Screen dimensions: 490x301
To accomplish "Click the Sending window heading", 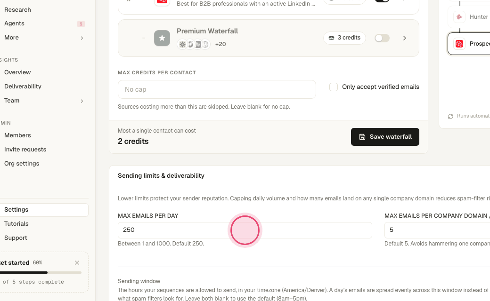I will (139, 281).
